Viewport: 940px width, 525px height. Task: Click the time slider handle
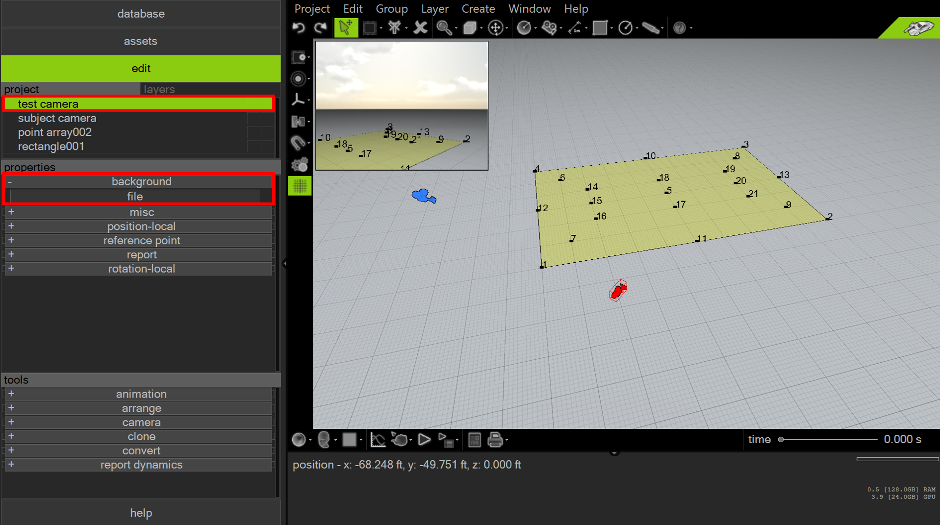pyautogui.click(x=781, y=440)
